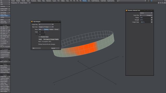Select the Multiply mode option

51,29
